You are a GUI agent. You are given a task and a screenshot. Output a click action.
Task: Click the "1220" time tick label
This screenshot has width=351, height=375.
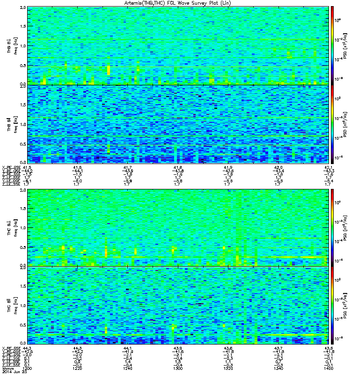[x=77, y=368]
